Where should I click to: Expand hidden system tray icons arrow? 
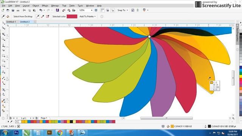210,133
